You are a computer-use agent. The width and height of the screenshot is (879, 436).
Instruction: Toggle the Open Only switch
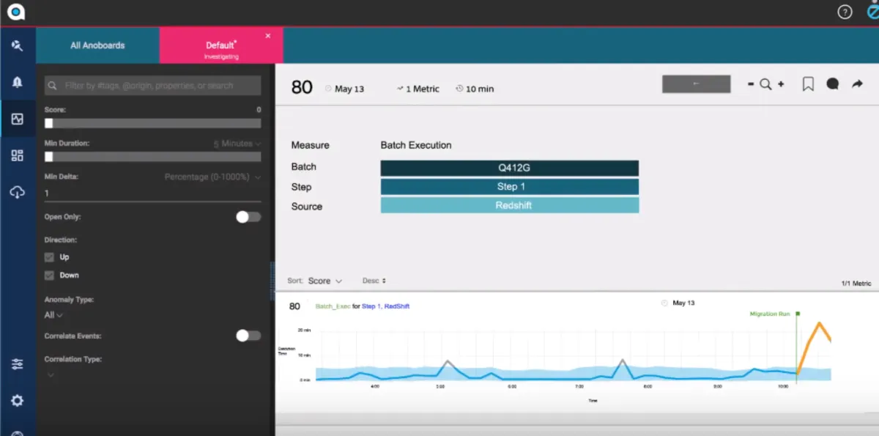pos(248,217)
